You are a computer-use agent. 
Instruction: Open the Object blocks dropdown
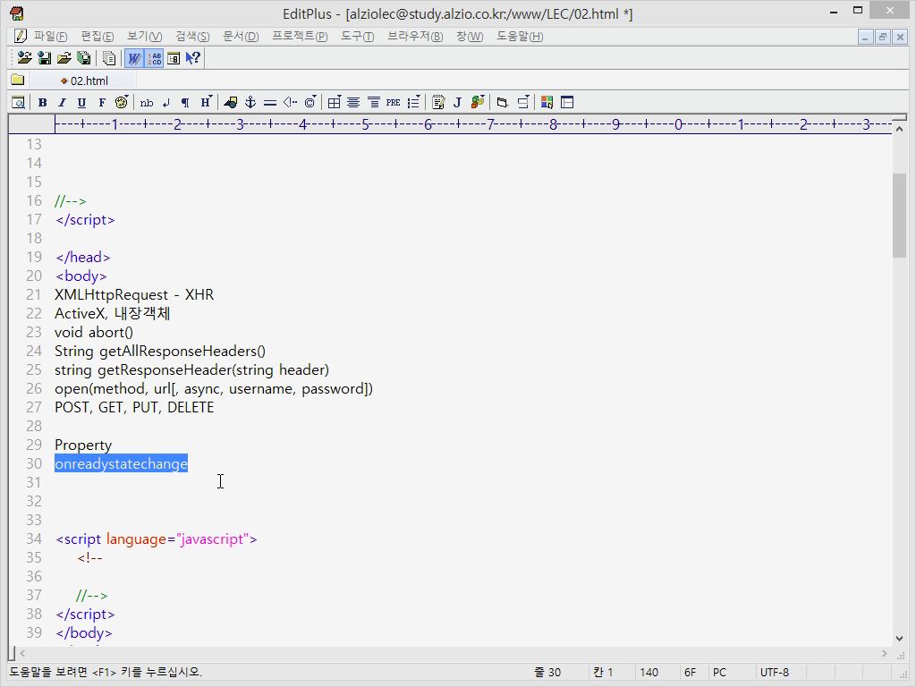478,102
